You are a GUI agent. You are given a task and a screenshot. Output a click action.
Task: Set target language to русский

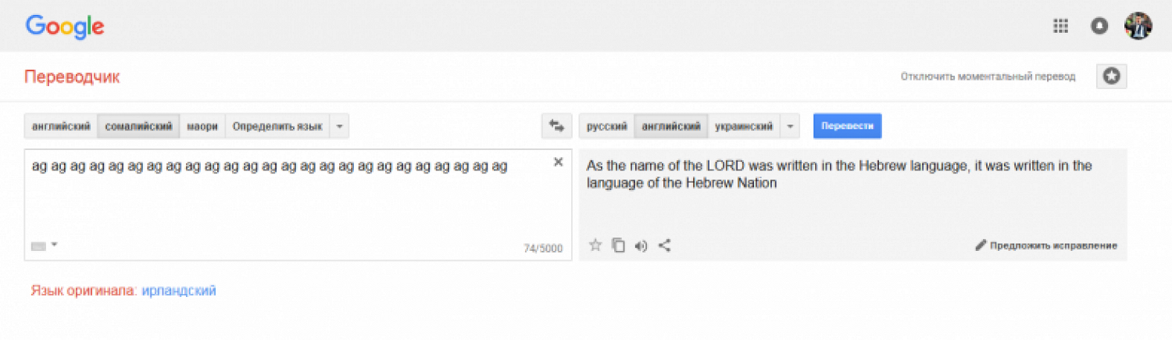[x=606, y=126]
